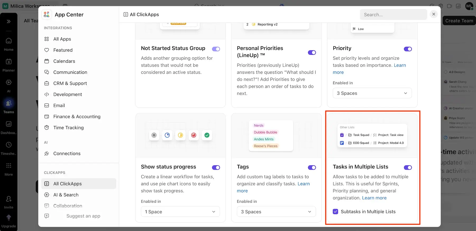
Task: Select Time Tracking category
Action: point(79,128)
